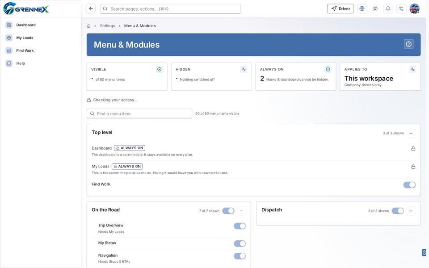Click "3 of 3 shown" in the Dispatch card

[379, 211]
